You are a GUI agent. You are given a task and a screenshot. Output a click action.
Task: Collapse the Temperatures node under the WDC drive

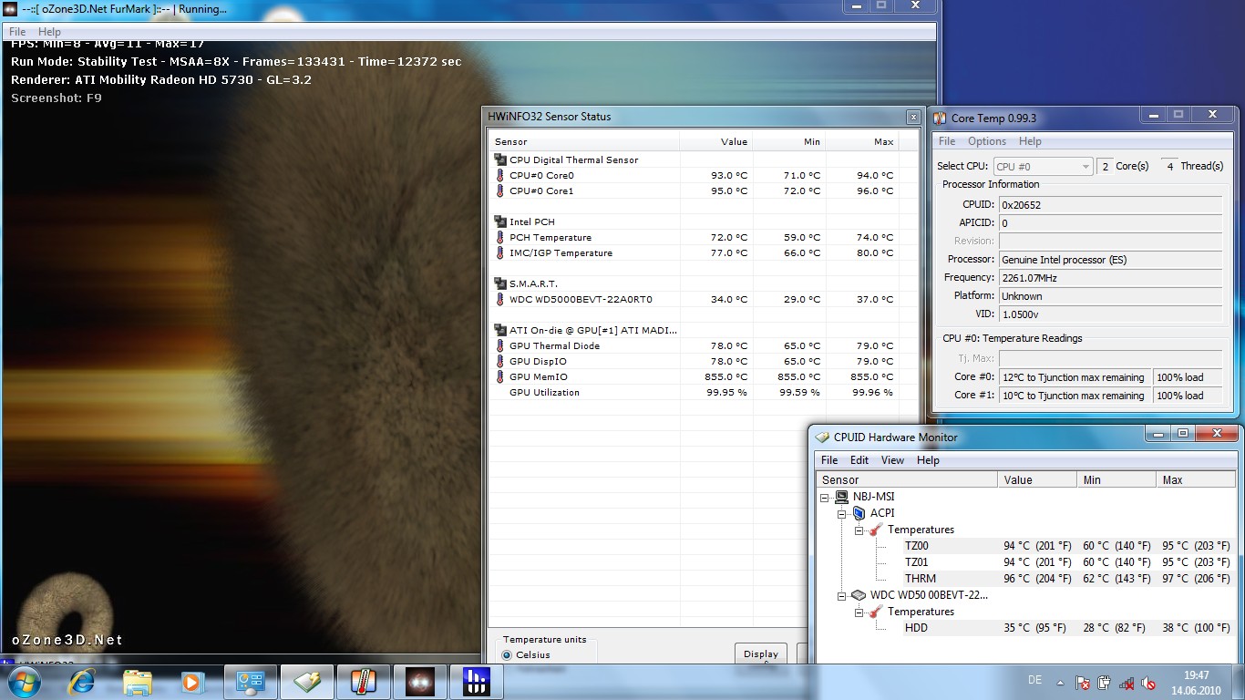(859, 612)
